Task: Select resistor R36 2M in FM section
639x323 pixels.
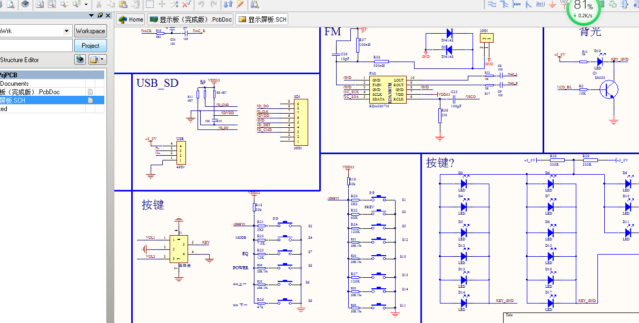Action: tap(439, 116)
